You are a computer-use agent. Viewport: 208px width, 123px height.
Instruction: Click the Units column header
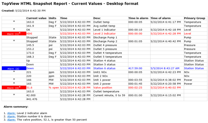click(x=52, y=18)
